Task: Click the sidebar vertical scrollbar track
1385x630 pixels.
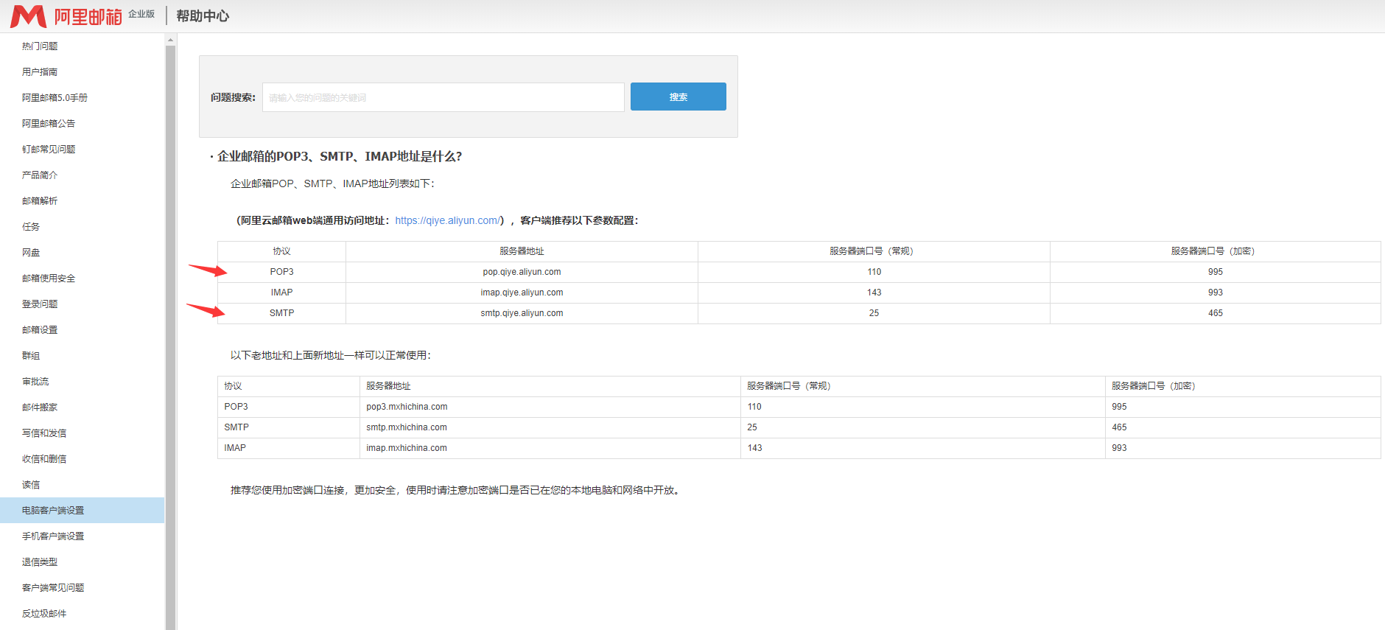Action: [x=170, y=337]
